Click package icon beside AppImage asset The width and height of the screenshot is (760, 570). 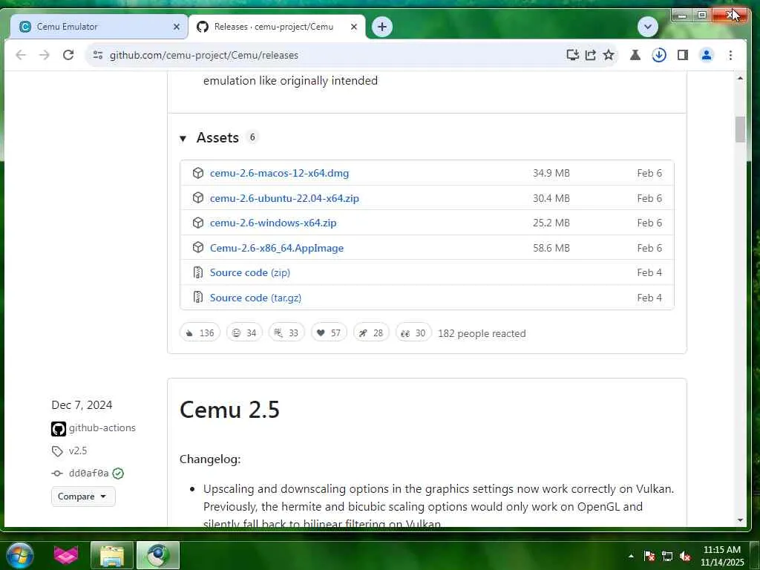[197, 247]
